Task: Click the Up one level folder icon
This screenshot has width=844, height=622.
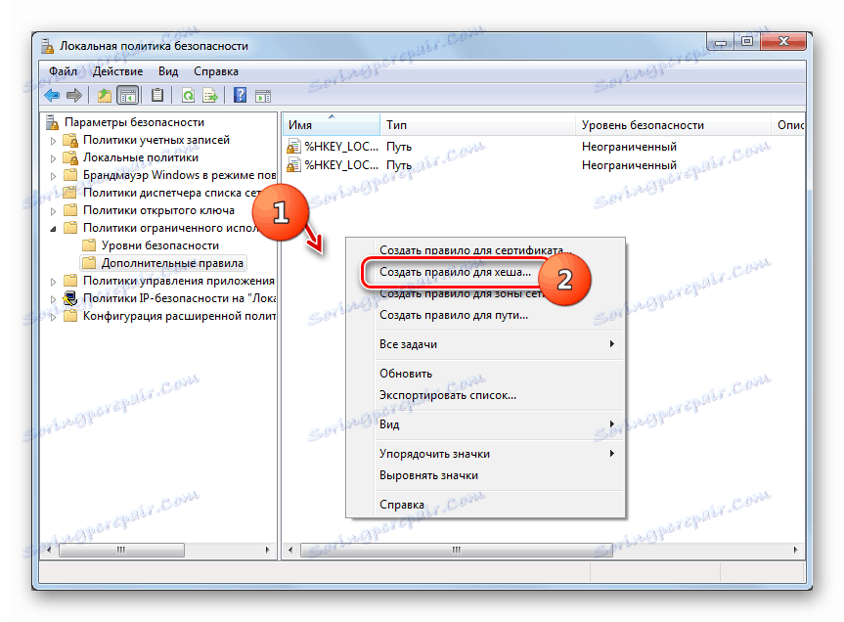Action: (105, 96)
